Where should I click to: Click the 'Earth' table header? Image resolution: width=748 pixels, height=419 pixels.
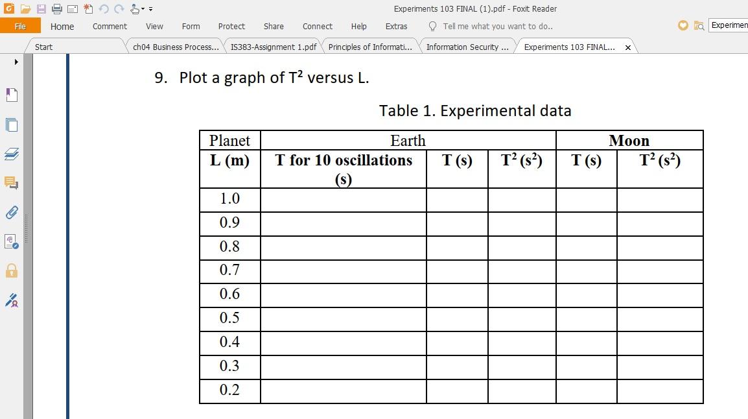[408, 140]
